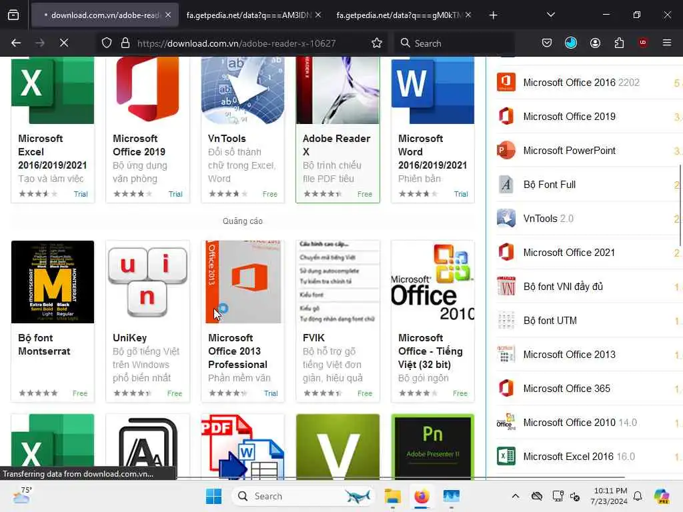Screen dimensions: 683x512
Task: Click Bộ font VNI đầy đủ icon
Action: [506, 286]
